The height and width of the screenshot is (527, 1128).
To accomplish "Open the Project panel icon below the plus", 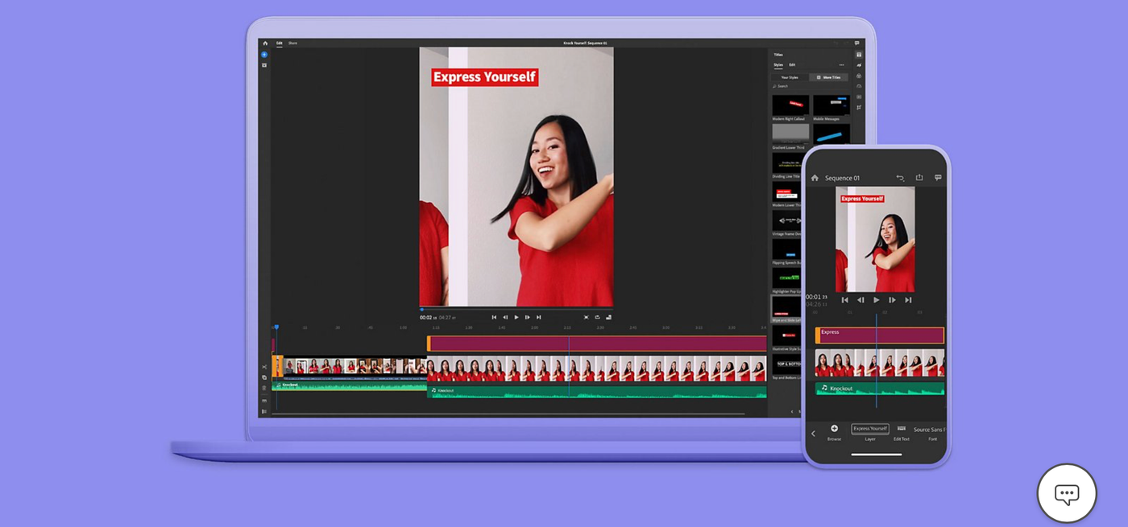I will coord(264,65).
